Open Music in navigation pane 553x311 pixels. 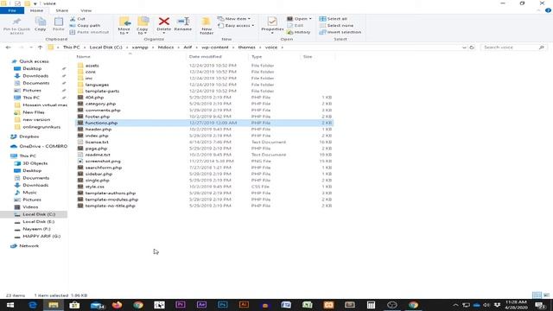pos(29,193)
